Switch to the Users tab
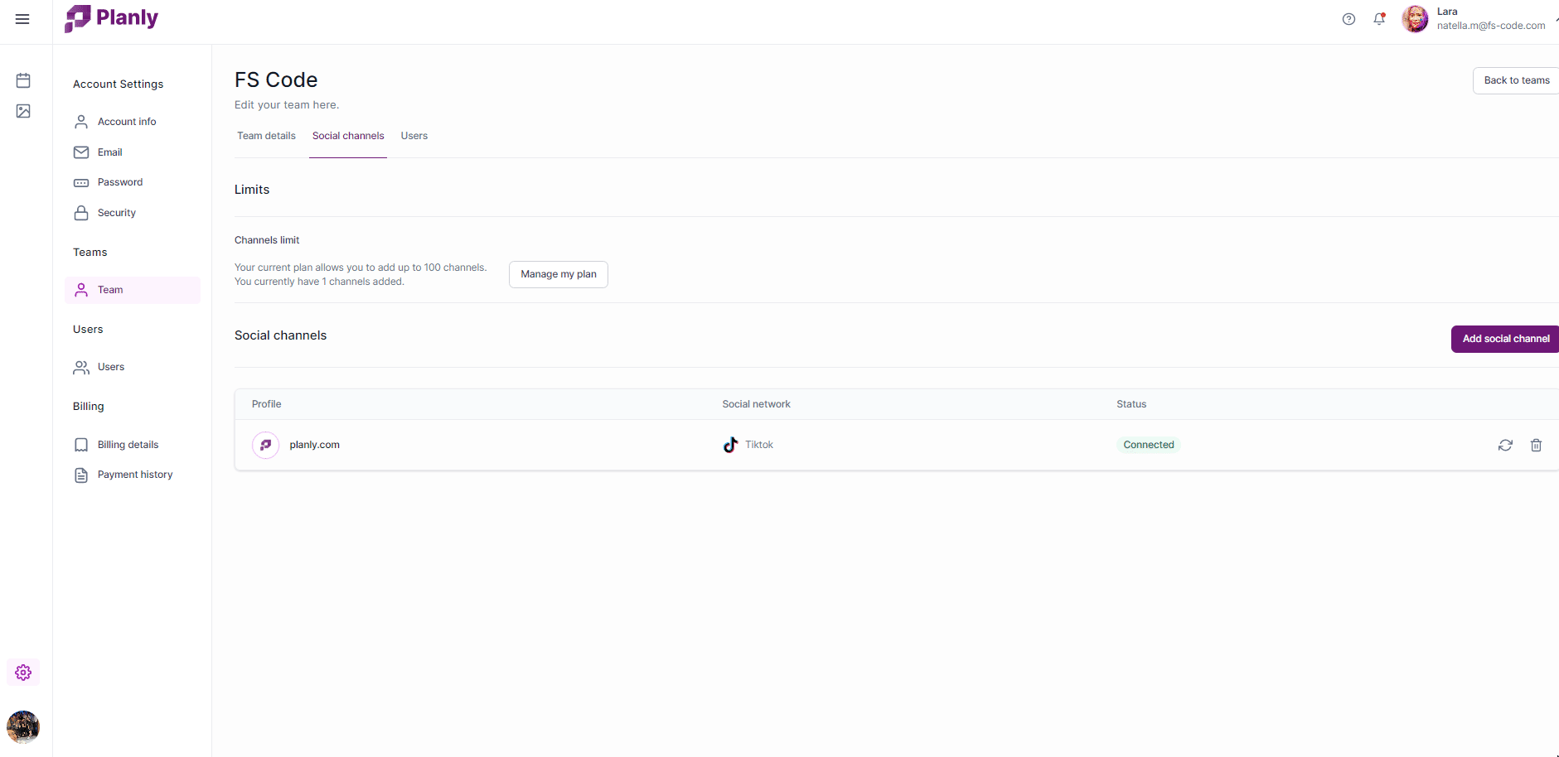This screenshot has width=1559, height=757. 414,136
